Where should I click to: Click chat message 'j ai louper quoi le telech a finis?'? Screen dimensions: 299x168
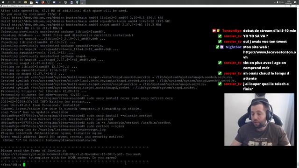click(266, 86)
